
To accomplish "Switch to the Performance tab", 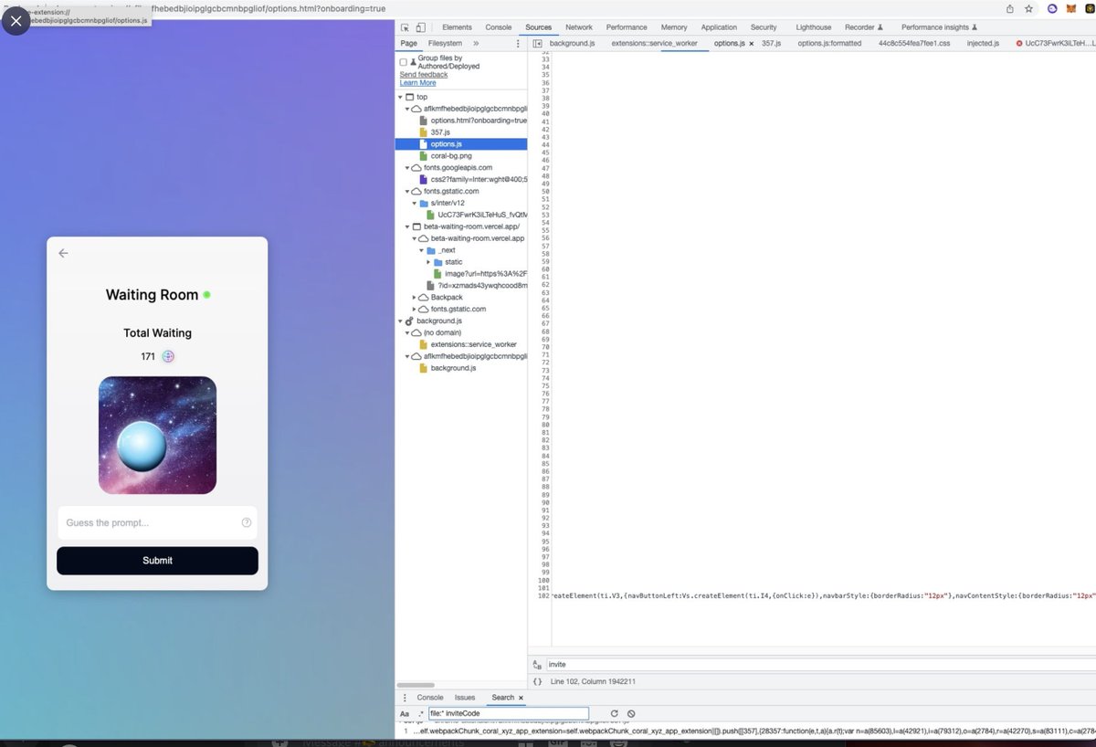I will coord(627,27).
